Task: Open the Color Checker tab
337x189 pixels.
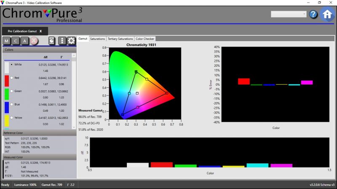Action: pos(144,39)
